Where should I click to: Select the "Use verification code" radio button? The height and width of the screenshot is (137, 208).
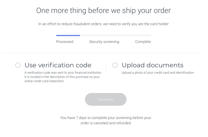pyautogui.click(x=18, y=65)
